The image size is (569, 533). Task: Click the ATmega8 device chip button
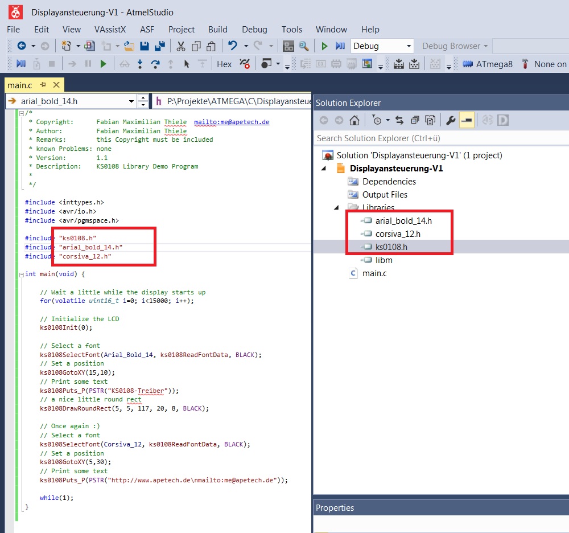488,64
